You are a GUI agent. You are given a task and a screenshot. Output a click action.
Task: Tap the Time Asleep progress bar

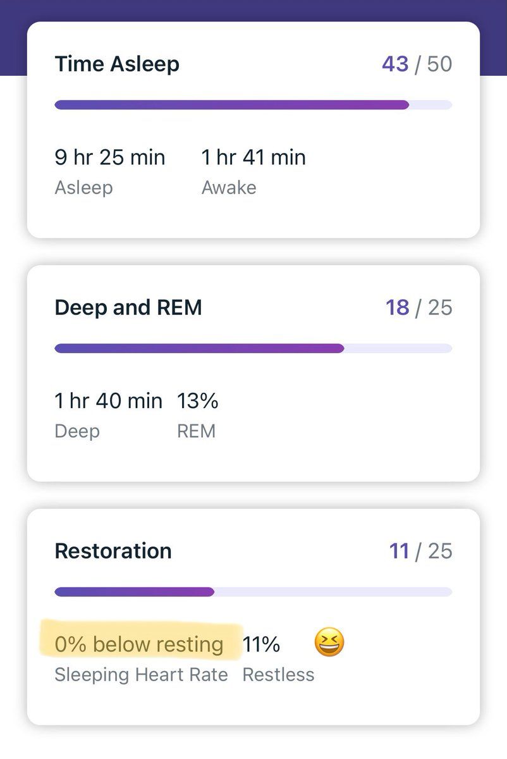(x=253, y=105)
